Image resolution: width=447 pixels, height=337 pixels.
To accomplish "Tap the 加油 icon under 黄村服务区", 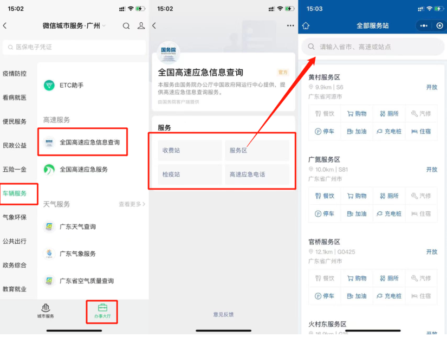I will point(350,132).
